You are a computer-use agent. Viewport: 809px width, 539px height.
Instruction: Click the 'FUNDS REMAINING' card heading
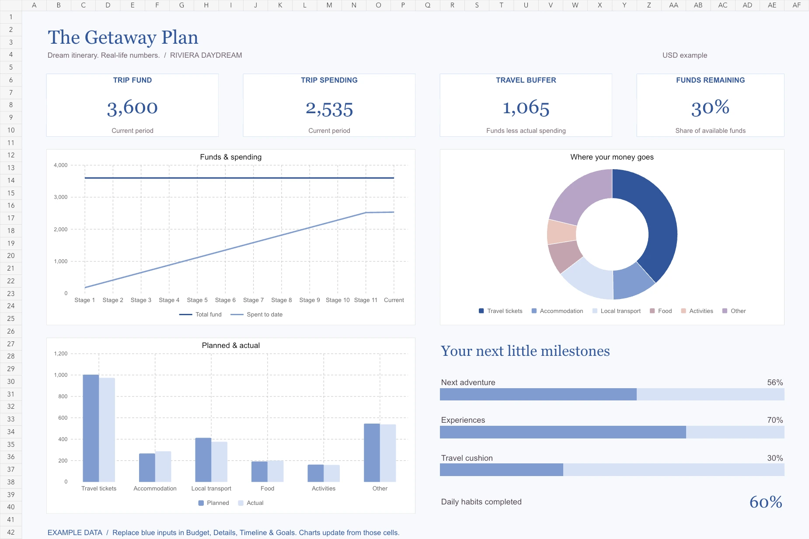coord(710,80)
